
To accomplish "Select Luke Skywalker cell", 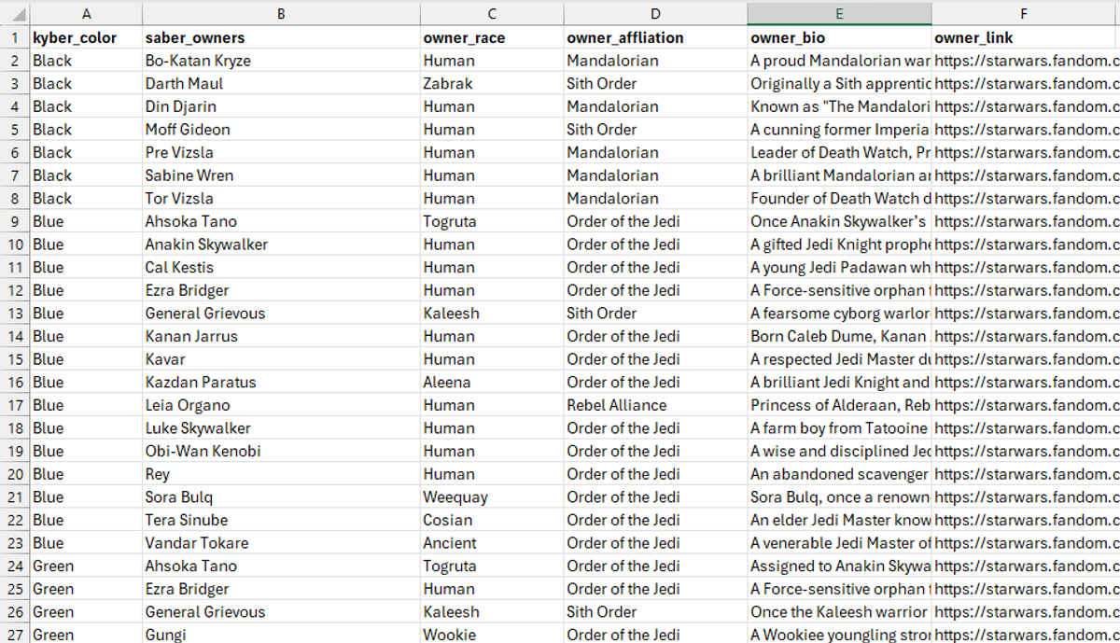I will pyautogui.click(x=281, y=428).
